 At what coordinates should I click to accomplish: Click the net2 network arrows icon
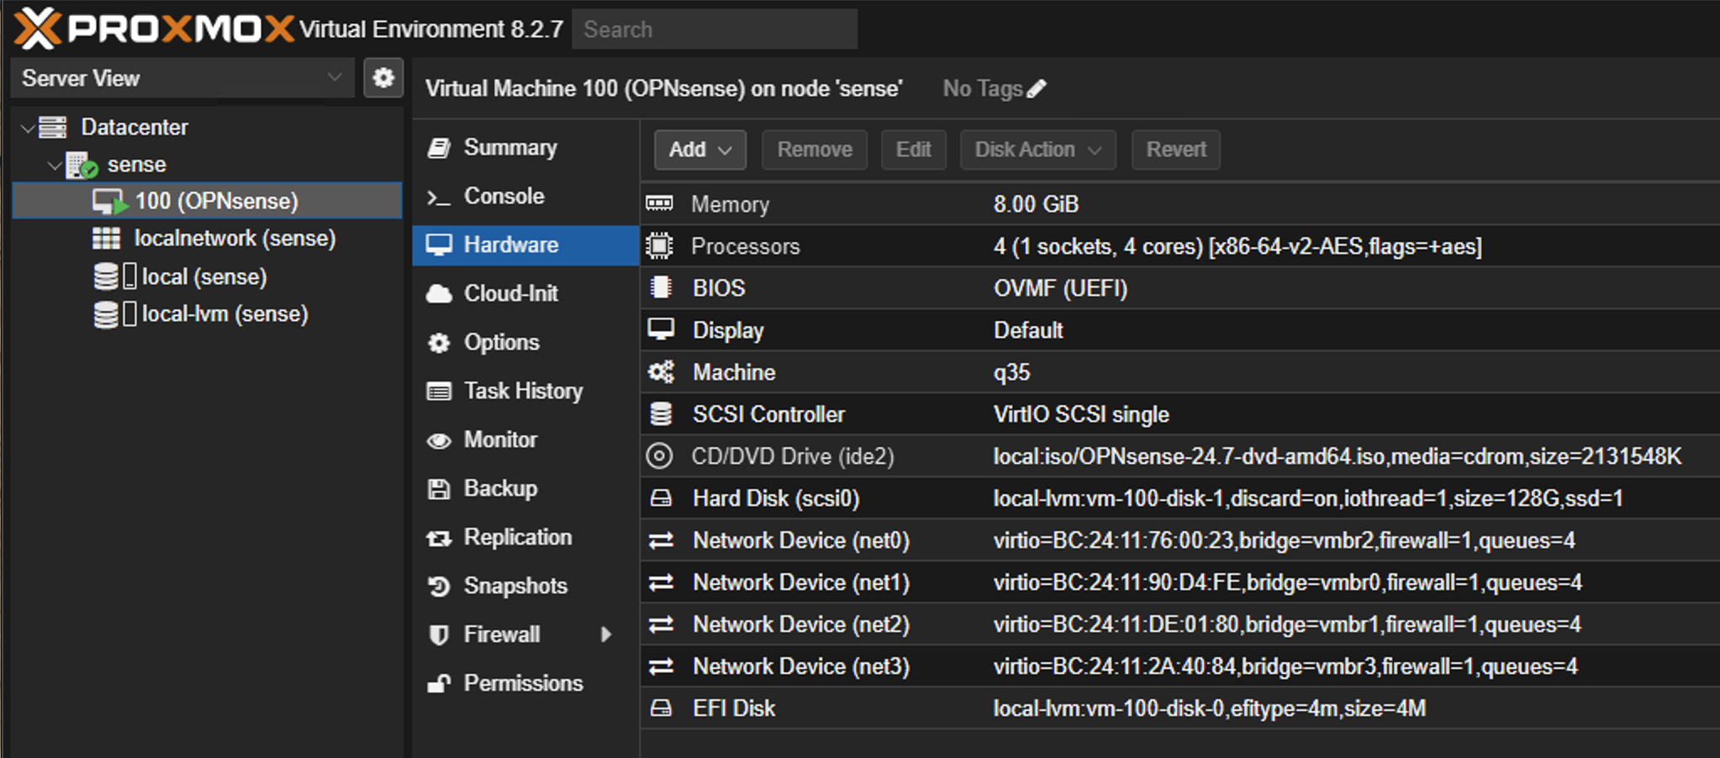coord(661,624)
